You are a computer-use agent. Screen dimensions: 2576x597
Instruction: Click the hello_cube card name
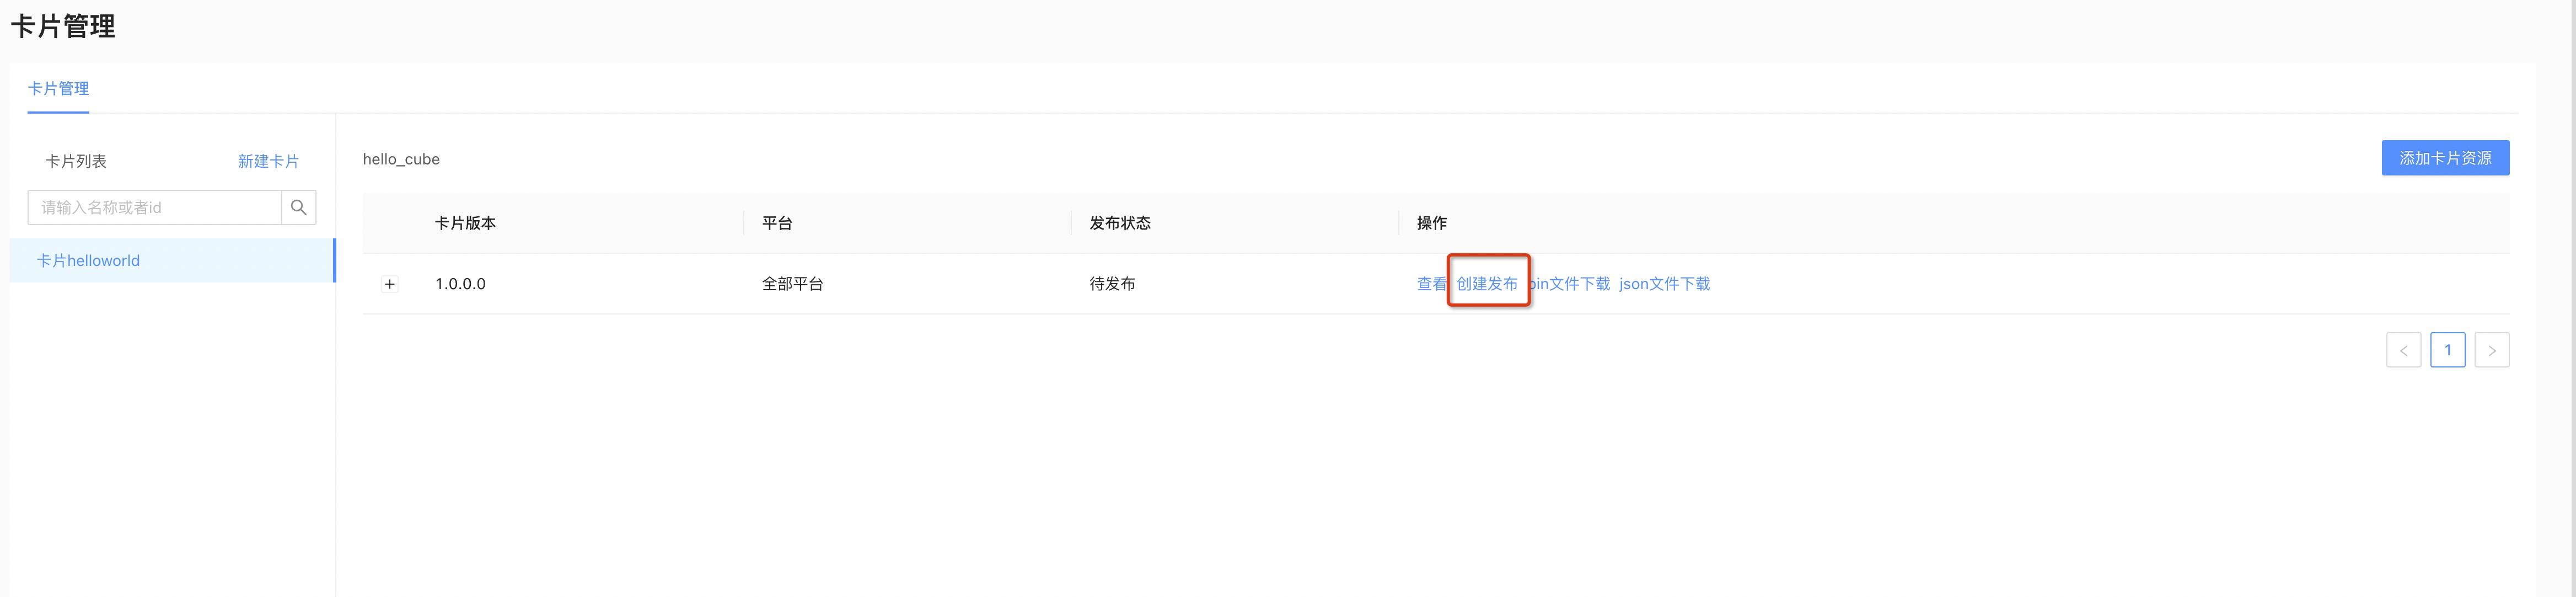tap(401, 159)
